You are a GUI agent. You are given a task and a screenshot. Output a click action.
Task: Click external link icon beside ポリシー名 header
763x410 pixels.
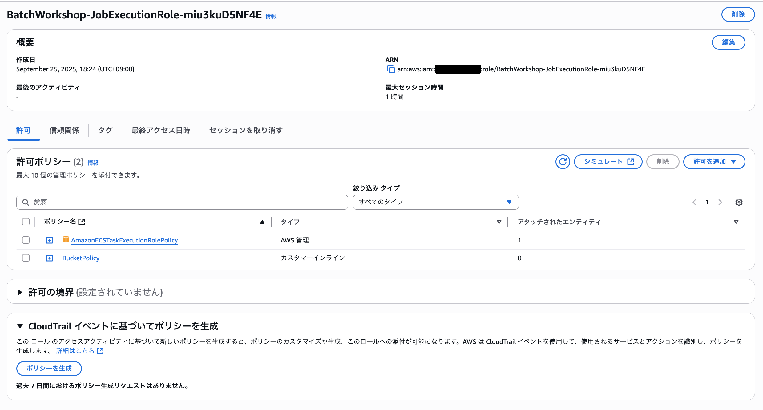pyautogui.click(x=82, y=222)
